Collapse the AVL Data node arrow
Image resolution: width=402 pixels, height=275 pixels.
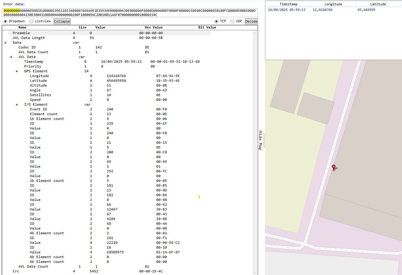(x=11, y=57)
